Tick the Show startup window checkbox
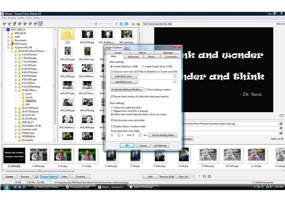 point(146,90)
